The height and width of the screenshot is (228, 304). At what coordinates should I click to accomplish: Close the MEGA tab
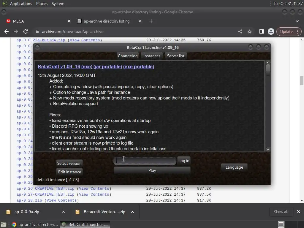tap(69, 21)
